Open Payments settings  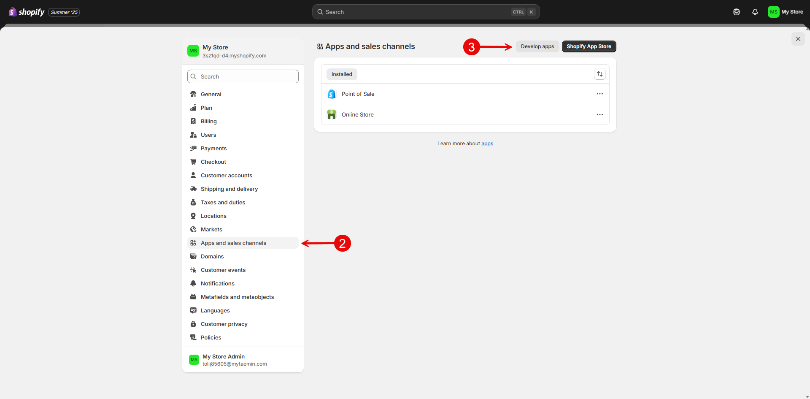point(243,148)
